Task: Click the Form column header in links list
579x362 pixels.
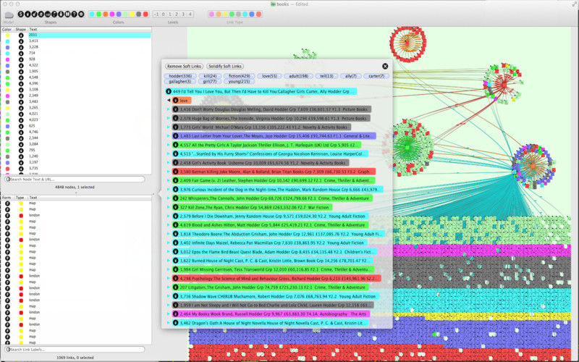Action: tap(7, 198)
